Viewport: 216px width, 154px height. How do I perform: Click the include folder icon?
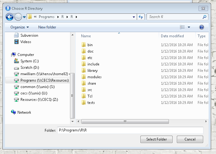point(84,64)
